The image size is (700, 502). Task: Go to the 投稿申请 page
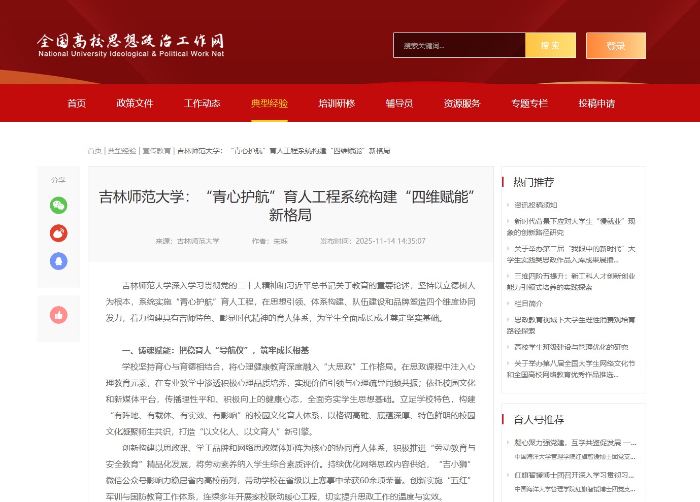[596, 104]
